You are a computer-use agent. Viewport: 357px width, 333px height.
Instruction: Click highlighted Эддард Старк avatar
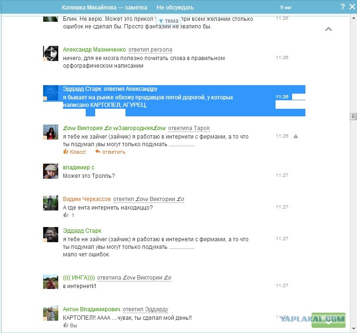pos(51,93)
